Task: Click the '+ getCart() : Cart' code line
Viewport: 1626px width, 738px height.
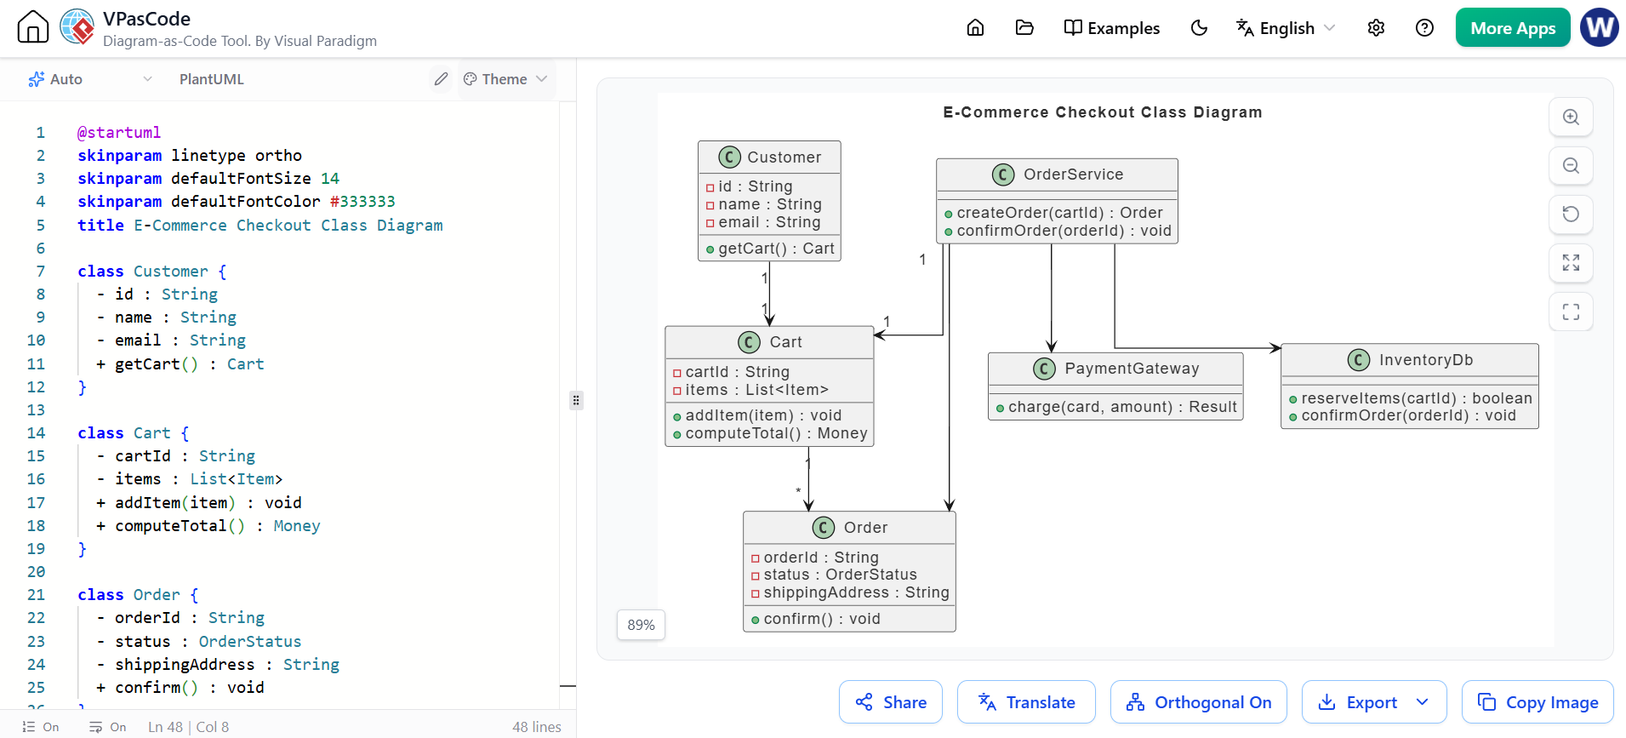Action: point(180,363)
